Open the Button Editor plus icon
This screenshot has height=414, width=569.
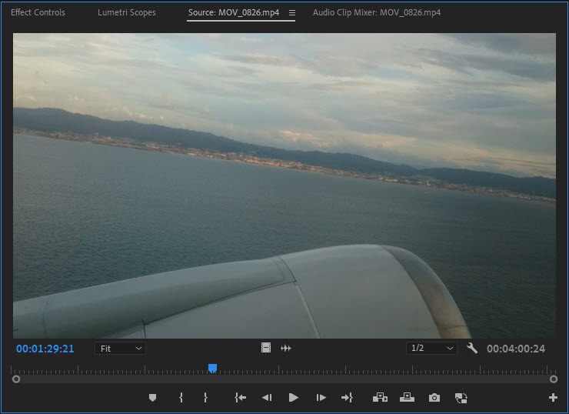point(553,398)
